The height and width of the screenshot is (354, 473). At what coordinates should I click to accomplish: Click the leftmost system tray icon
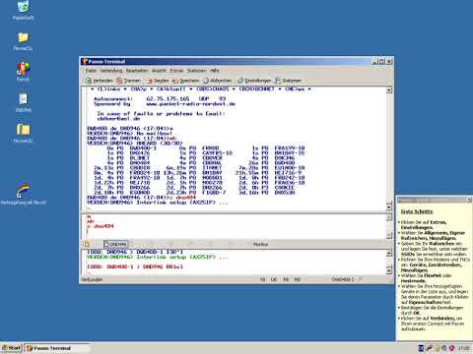point(421,348)
